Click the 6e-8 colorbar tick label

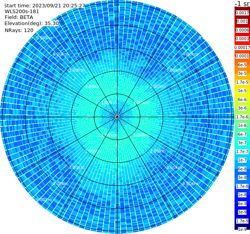[x=242, y=169]
